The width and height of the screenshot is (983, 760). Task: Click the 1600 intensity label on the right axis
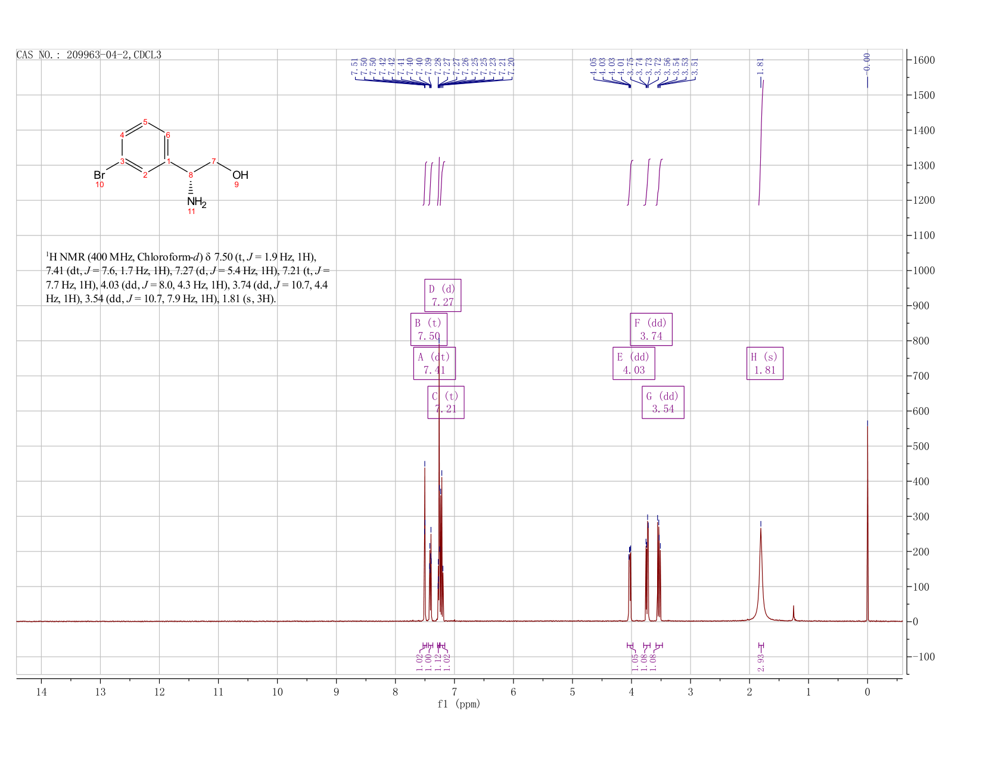(923, 60)
